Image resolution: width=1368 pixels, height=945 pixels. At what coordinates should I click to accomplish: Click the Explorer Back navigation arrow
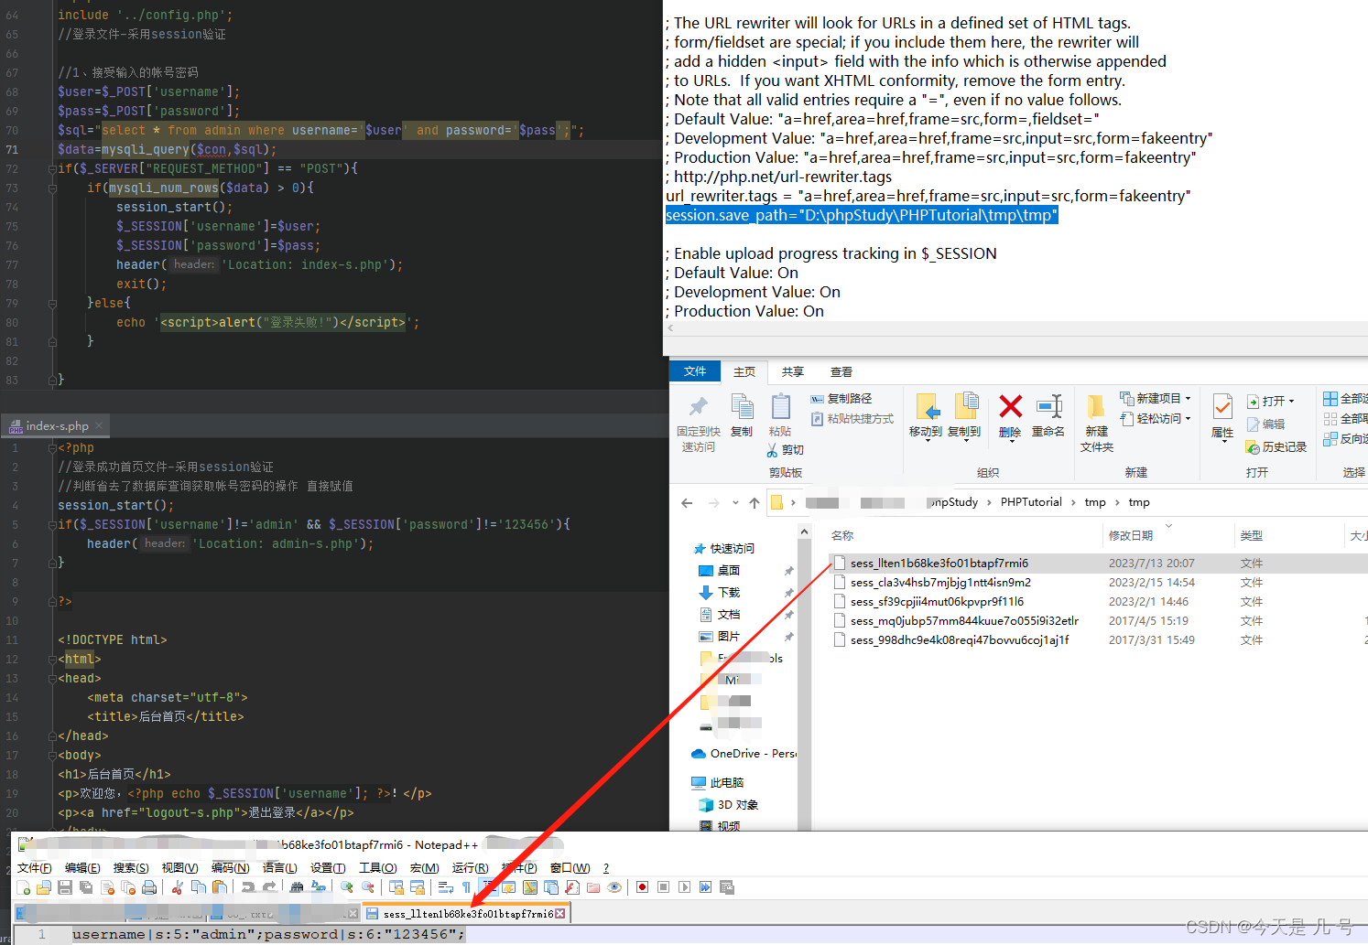[687, 502]
